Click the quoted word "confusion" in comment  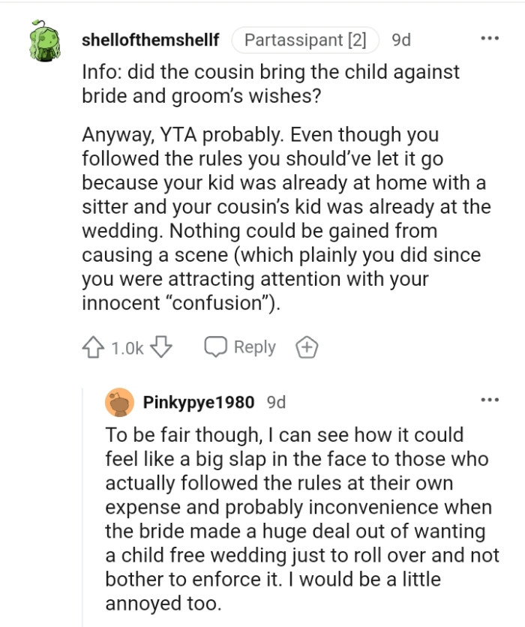tap(225, 303)
